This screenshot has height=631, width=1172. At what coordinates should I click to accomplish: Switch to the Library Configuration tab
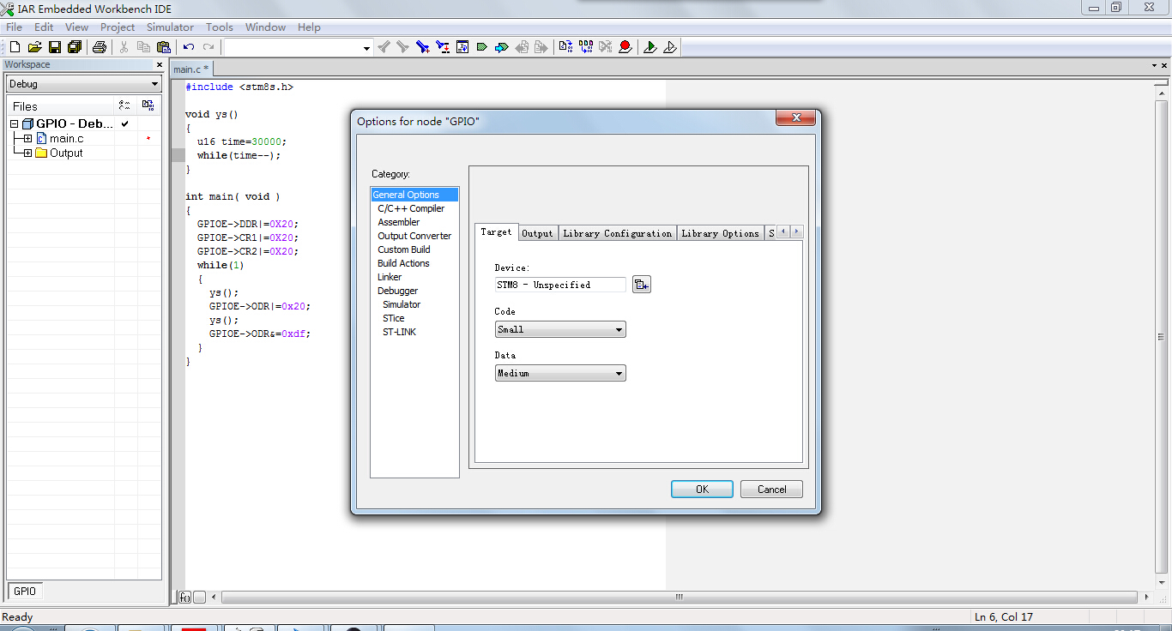coord(618,233)
